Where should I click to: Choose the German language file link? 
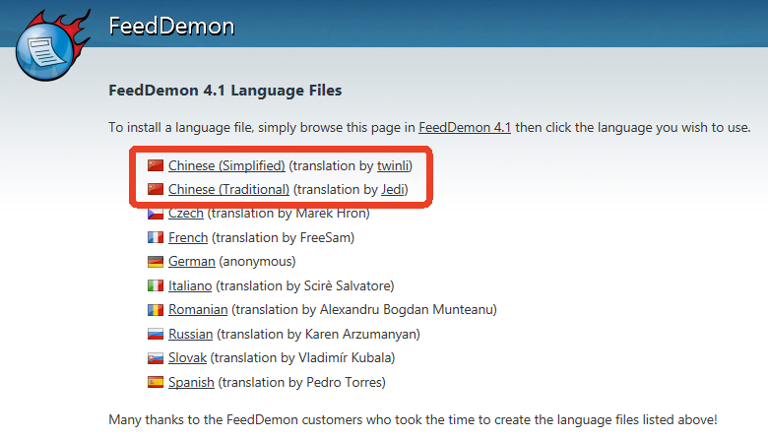191,262
